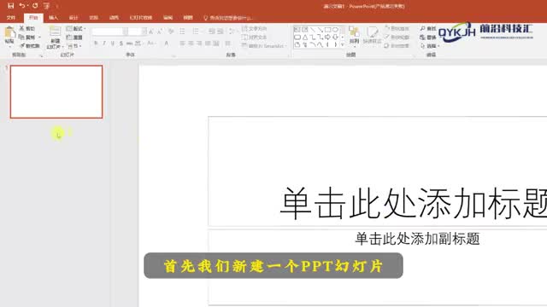Image resolution: width=547 pixels, height=307 pixels.
Task: Click the Decrease Font Size icon
Action: 160,32
